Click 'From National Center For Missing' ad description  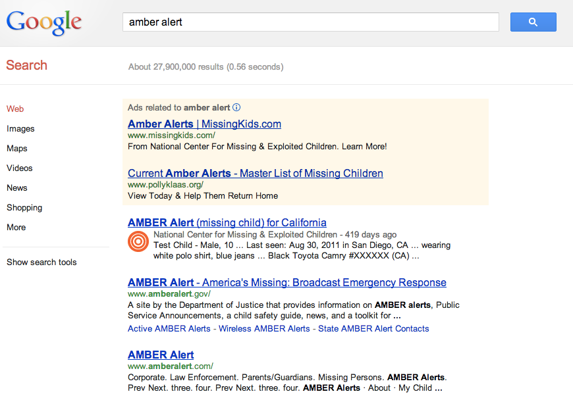tap(258, 147)
